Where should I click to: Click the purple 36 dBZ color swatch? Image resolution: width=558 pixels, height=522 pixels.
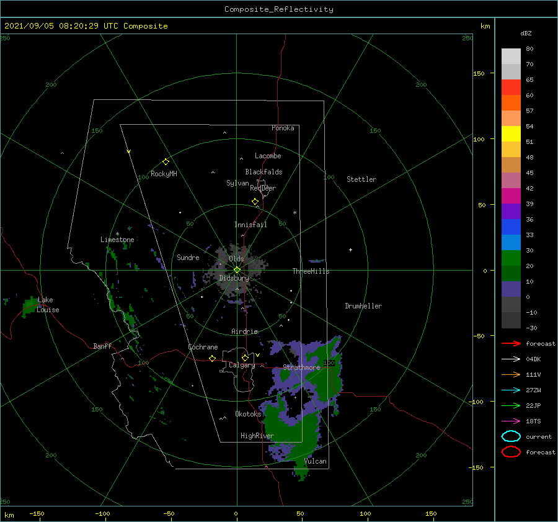(x=511, y=211)
